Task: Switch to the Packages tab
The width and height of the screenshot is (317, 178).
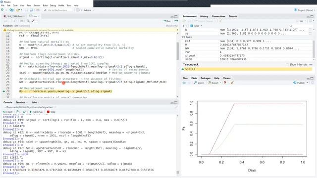Action: tap(206, 78)
